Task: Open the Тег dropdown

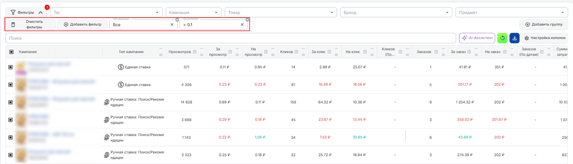Action: (107, 12)
